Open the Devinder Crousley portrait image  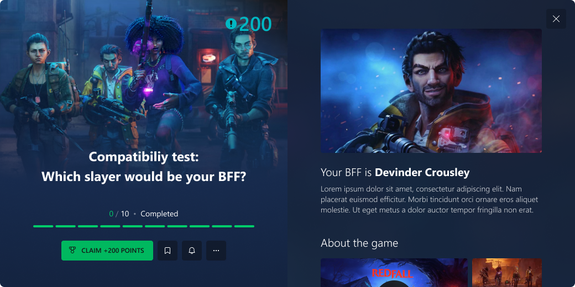pyautogui.click(x=431, y=91)
